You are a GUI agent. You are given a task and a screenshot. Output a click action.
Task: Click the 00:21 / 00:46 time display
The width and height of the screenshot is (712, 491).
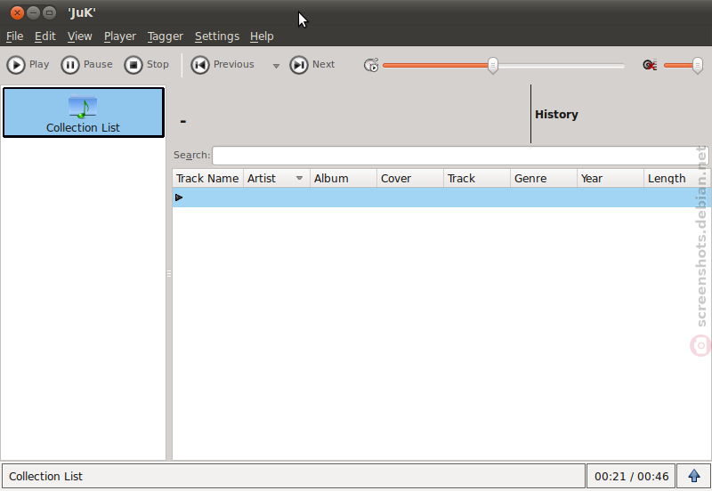631,476
